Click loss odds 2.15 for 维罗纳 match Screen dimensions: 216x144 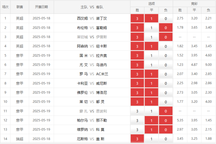click(x=209, y=130)
